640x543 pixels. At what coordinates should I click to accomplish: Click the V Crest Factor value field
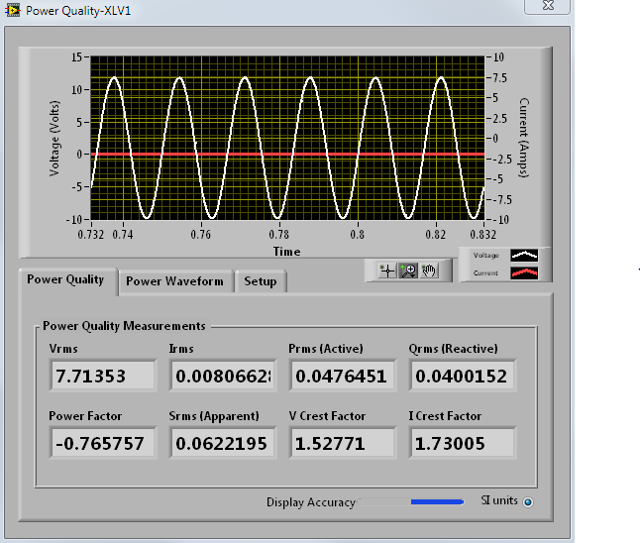click(x=343, y=443)
